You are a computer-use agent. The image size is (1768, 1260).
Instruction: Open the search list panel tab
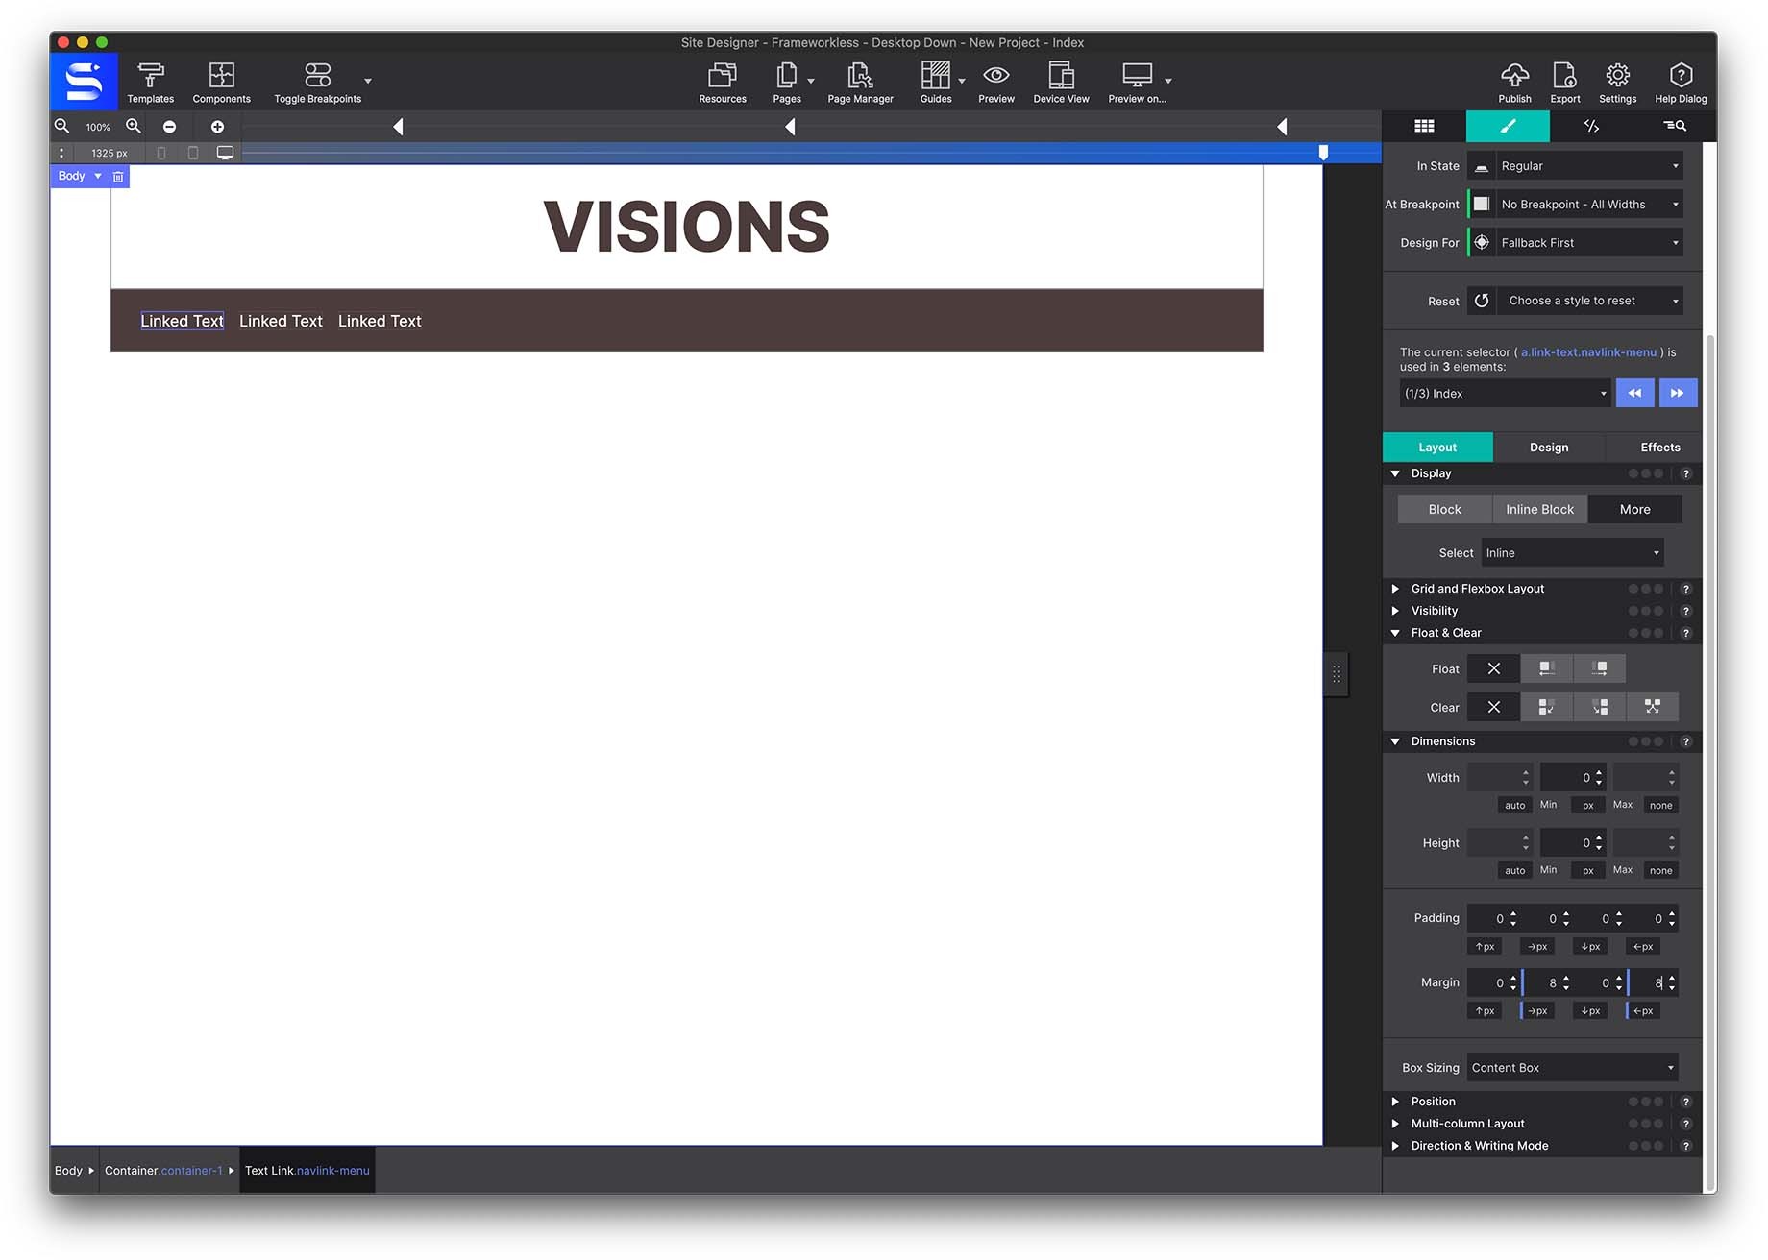tap(1674, 126)
